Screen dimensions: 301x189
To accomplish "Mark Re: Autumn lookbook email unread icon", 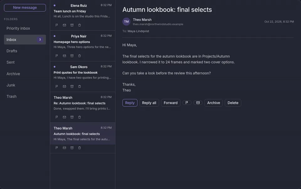I will tap(64, 117).
